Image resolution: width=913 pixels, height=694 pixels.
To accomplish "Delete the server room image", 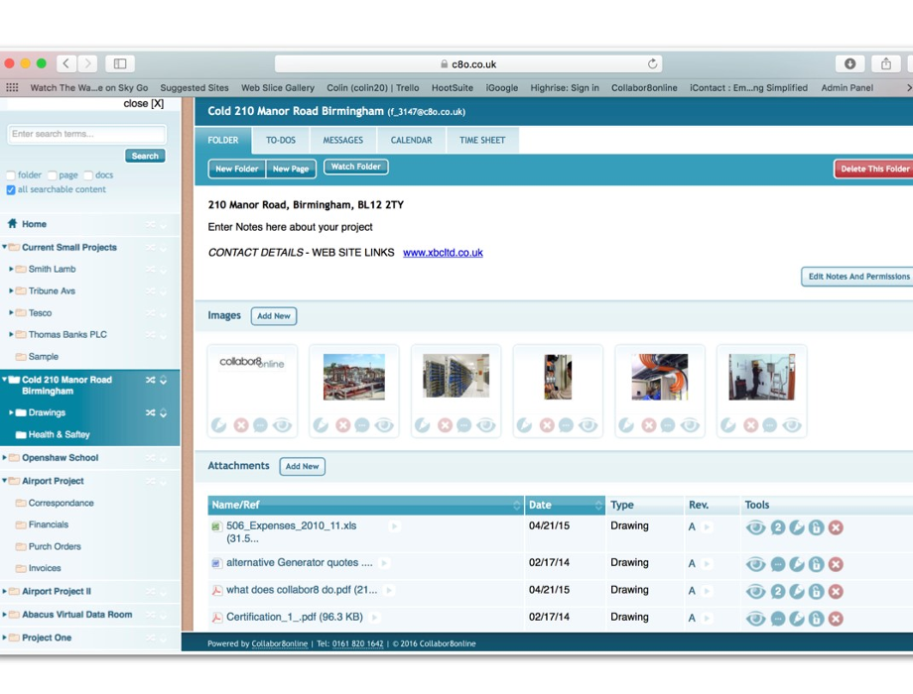I will 445,425.
